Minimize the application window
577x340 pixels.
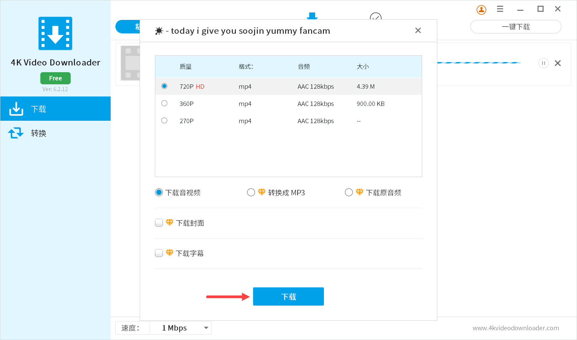pyautogui.click(x=520, y=9)
